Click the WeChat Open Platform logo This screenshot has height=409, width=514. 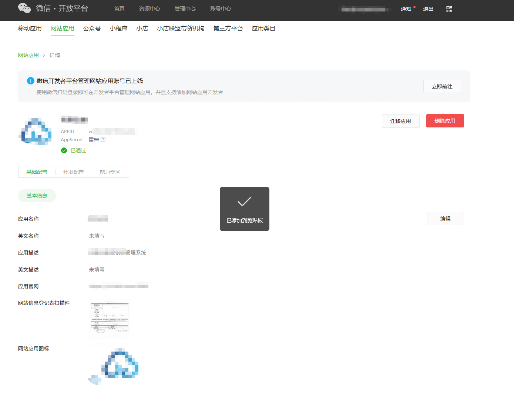[53, 8]
